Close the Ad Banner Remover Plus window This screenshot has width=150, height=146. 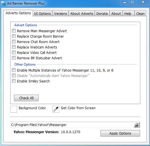[x=143, y=2]
